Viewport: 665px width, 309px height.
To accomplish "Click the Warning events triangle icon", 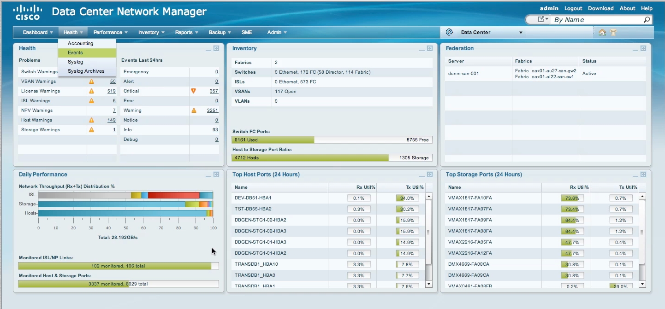I will (194, 110).
